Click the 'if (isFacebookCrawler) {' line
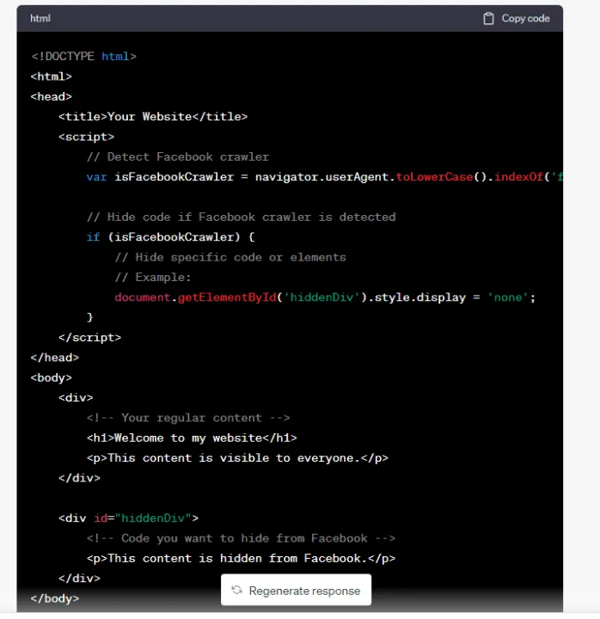 click(x=171, y=237)
